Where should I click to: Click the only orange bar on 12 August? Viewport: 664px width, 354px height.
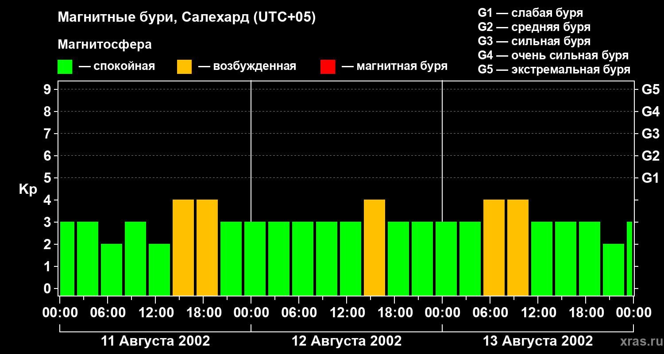(x=374, y=248)
